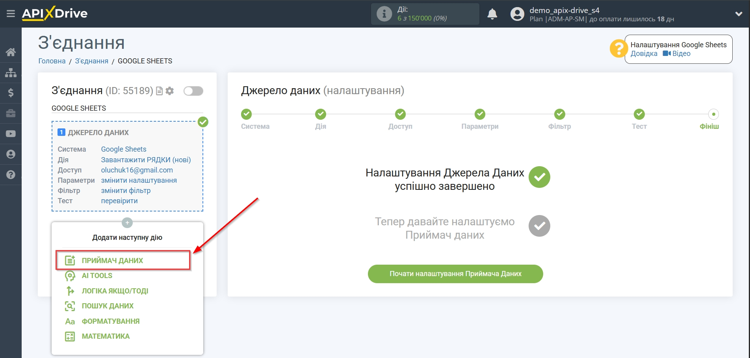Select ПРИЙМАЧ ДАНИХ menu item
The image size is (750, 358).
(x=123, y=260)
